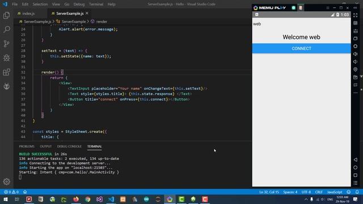Open the bug-face icon at the bottom of the activity bar
The width and height of the screenshot is (363, 204).
click(6, 86)
